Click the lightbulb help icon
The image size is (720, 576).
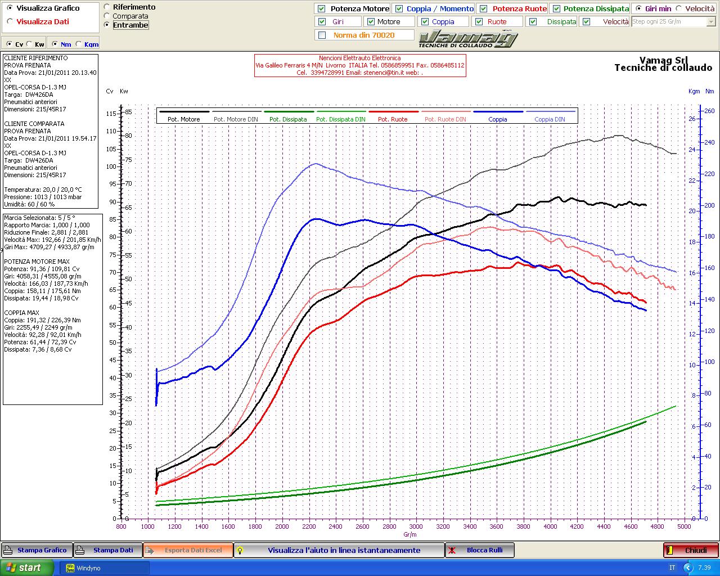239,550
